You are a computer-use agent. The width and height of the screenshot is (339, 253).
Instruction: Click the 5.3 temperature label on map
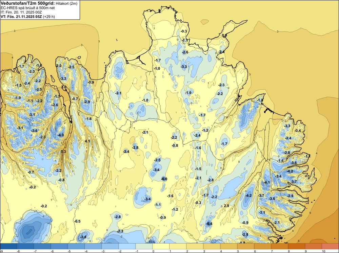[x=63, y=152]
